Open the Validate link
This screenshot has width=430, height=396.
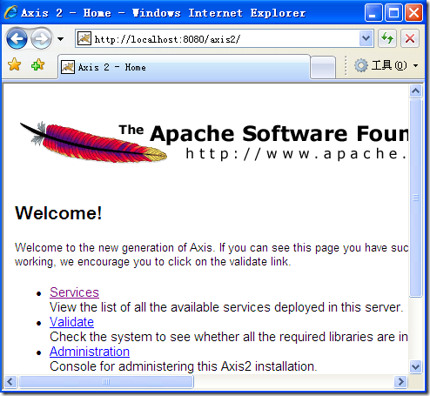(71, 322)
